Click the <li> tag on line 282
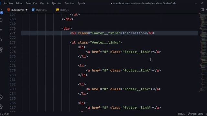 click(82, 84)
